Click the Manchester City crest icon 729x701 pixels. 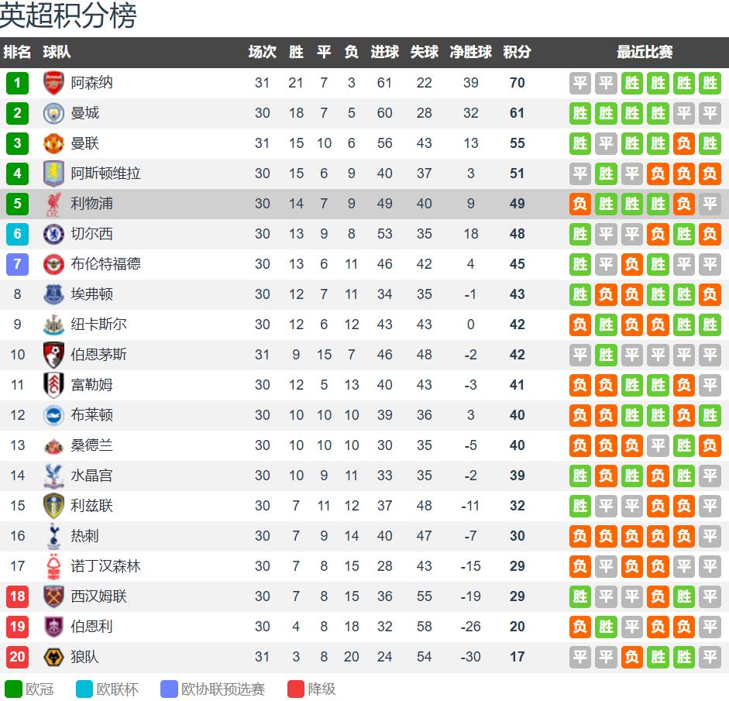pyautogui.click(x=53, y=113)
